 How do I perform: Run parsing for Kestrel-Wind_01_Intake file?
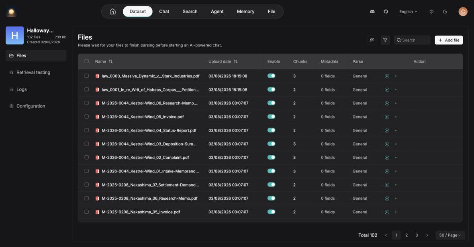387,171
